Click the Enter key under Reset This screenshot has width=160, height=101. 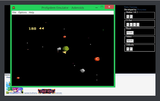(130, 32)
